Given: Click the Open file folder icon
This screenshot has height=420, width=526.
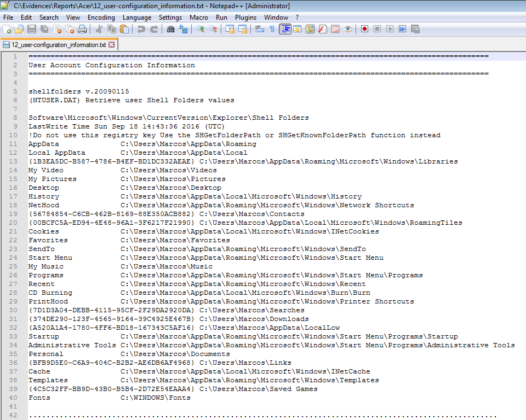Looking at the screenshot, I should click(x=19, y=29).
